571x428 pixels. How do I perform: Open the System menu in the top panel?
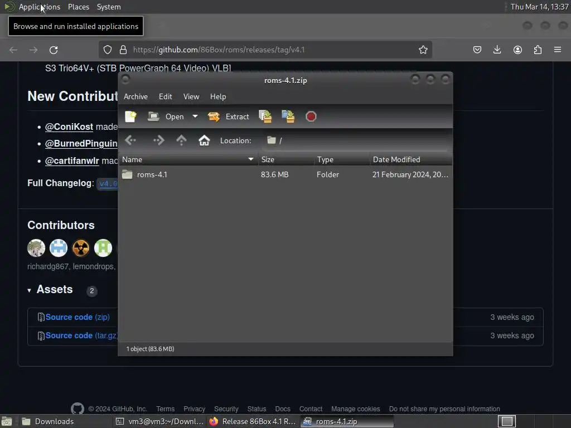[109, 7]
